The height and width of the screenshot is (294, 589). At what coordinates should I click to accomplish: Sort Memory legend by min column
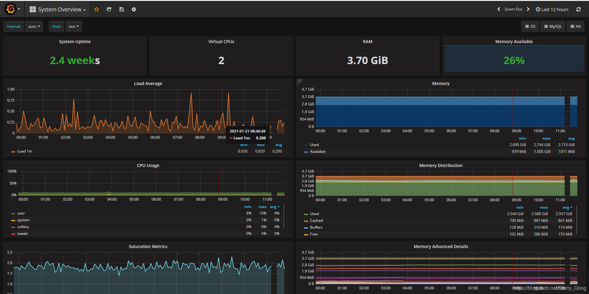click(522, 138)
